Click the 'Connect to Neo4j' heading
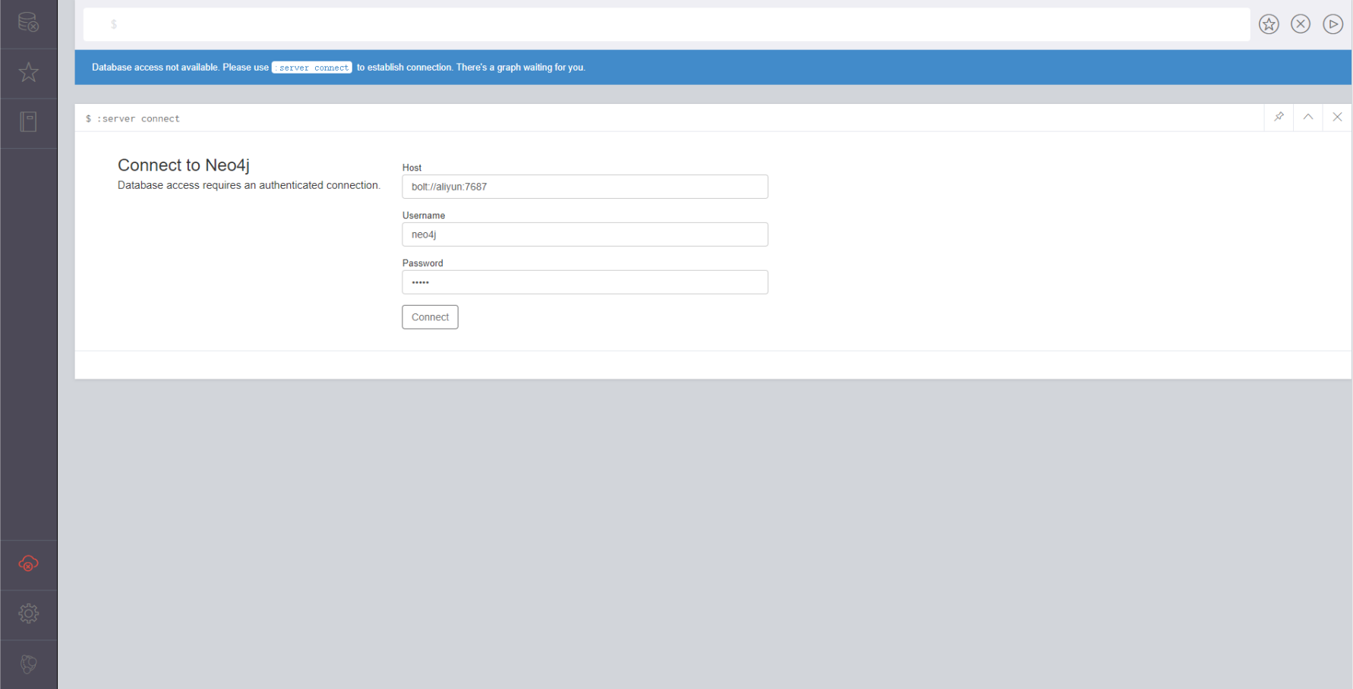This screenshot has width=1353, height=689. 184,165
